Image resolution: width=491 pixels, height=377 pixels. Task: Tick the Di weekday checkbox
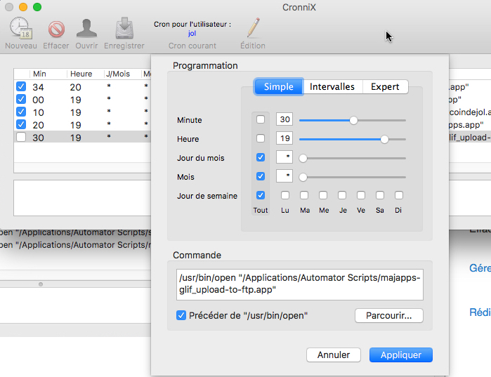click(398, 195)
